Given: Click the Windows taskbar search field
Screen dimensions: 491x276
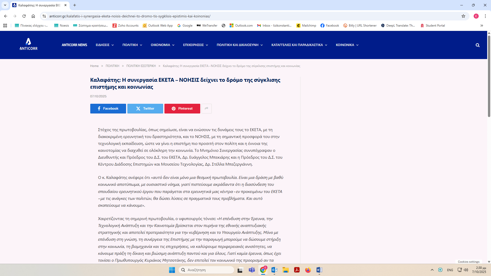Looking at the screenshot, I should tap(206, 270).
